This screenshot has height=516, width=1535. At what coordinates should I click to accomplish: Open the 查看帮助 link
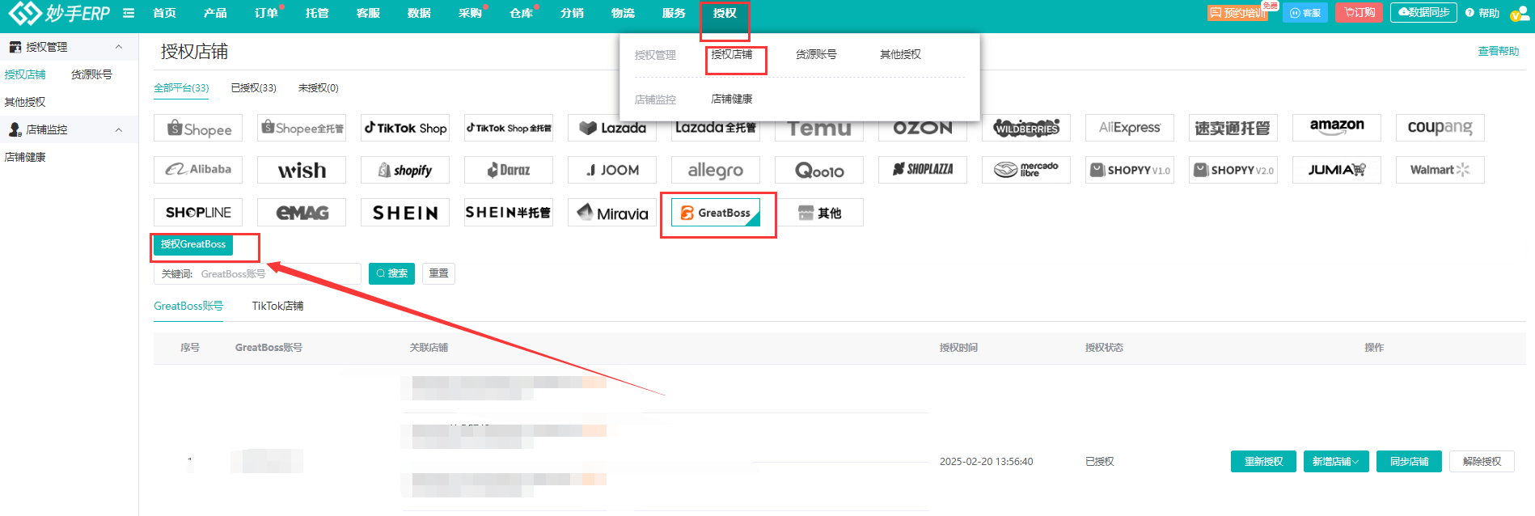pyautogui.click(x=1498, y=51)
